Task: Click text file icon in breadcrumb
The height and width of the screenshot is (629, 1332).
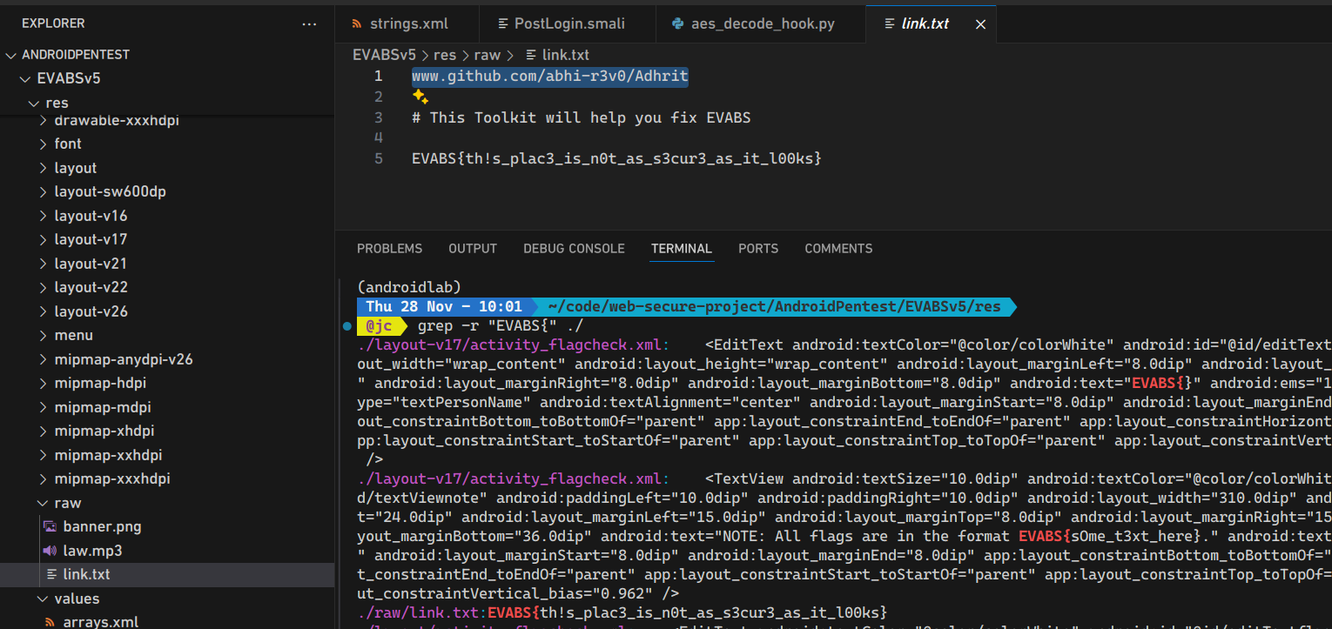Action: tap(531, 55)
